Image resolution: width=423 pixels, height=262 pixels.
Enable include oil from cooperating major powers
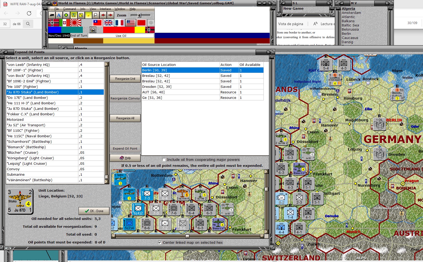pyautogui.click(x=164, y=160)
